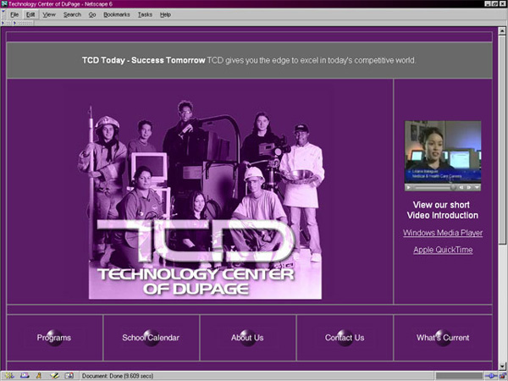Image resolution: width=508 pixels, height=381 pixels.
Task: Expand the second collapsed toolbar grippy
Action: coord(23,23)
